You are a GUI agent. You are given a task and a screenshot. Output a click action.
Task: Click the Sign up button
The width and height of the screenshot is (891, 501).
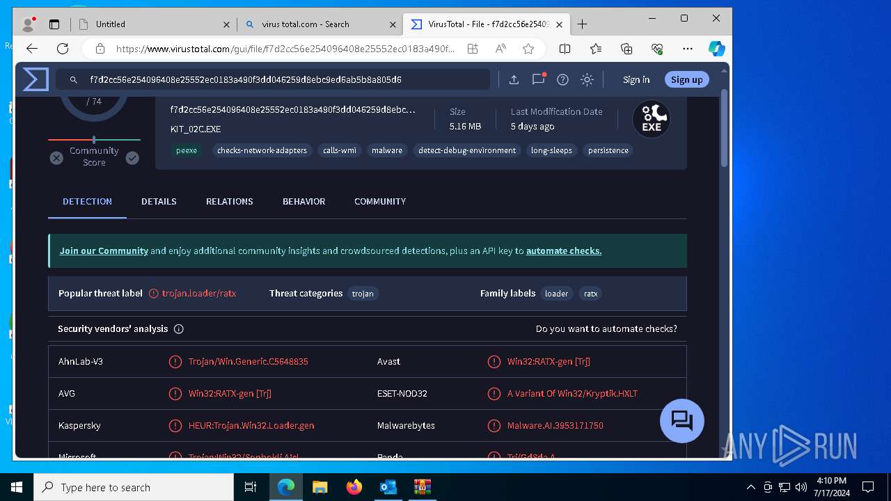pyautogui.click(x=687, y=79)
